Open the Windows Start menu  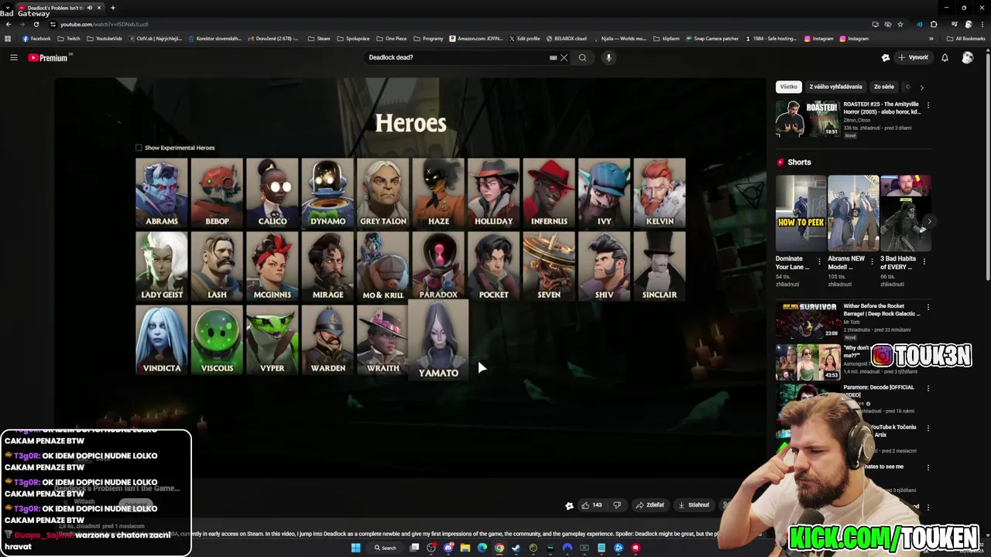tap(355, 548)
